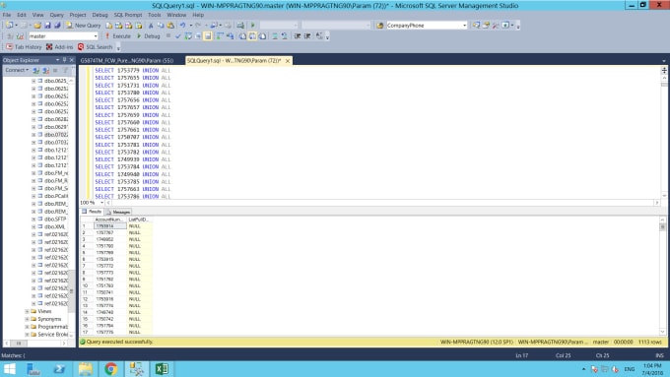This screenshot has height=377, width=670.
Task: Open SQL Search tool
Action: [x=95, y=47]
